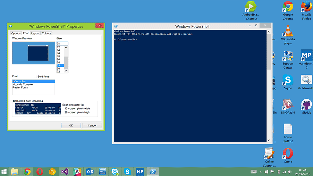Viewport: 313px width, 176px height.
Task: Click size list down arrow
Action: [x=66, y=71]
